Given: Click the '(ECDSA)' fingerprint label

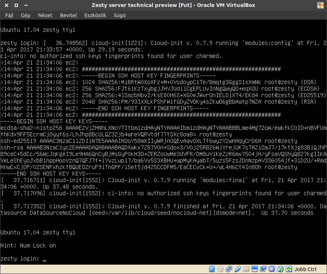Looking at the screenshot, I should click(309, 88).
